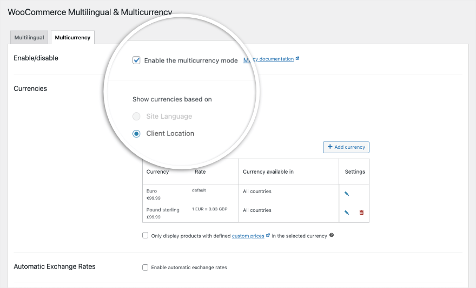Click the Add currency button
476x288 pixels.
[346, 147]
